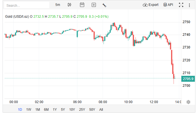Viewport: 196px width, 113px height.
Task: Open the three-dot more options menu
Action: coord(189,5)
